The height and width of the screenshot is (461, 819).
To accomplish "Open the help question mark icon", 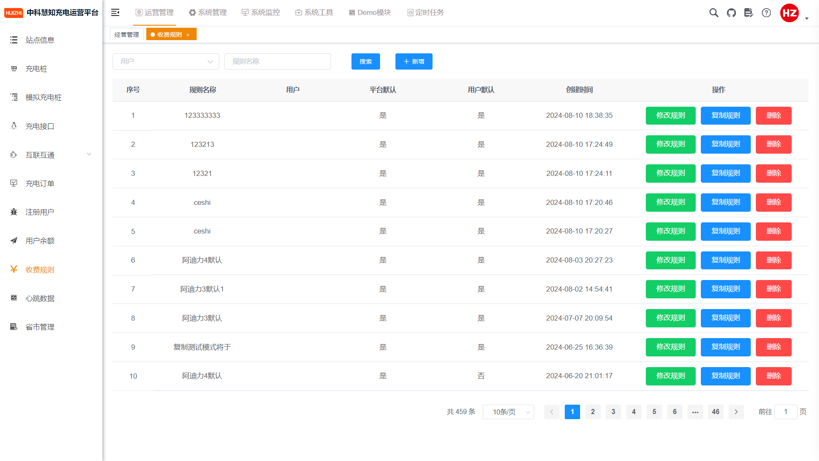I will coord(767,13).
